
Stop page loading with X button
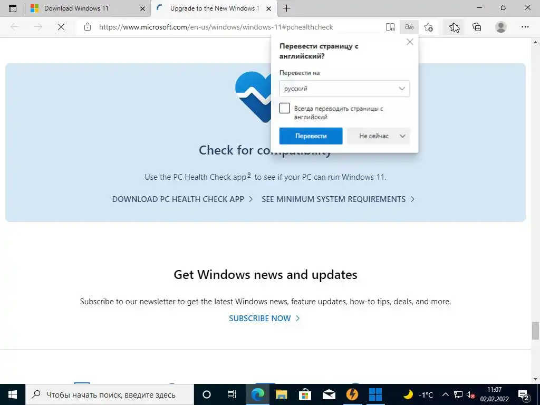[61, 27]
